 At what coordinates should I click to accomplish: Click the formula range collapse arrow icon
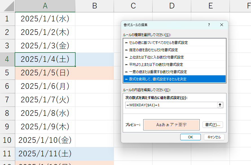(x=220, y=105)
